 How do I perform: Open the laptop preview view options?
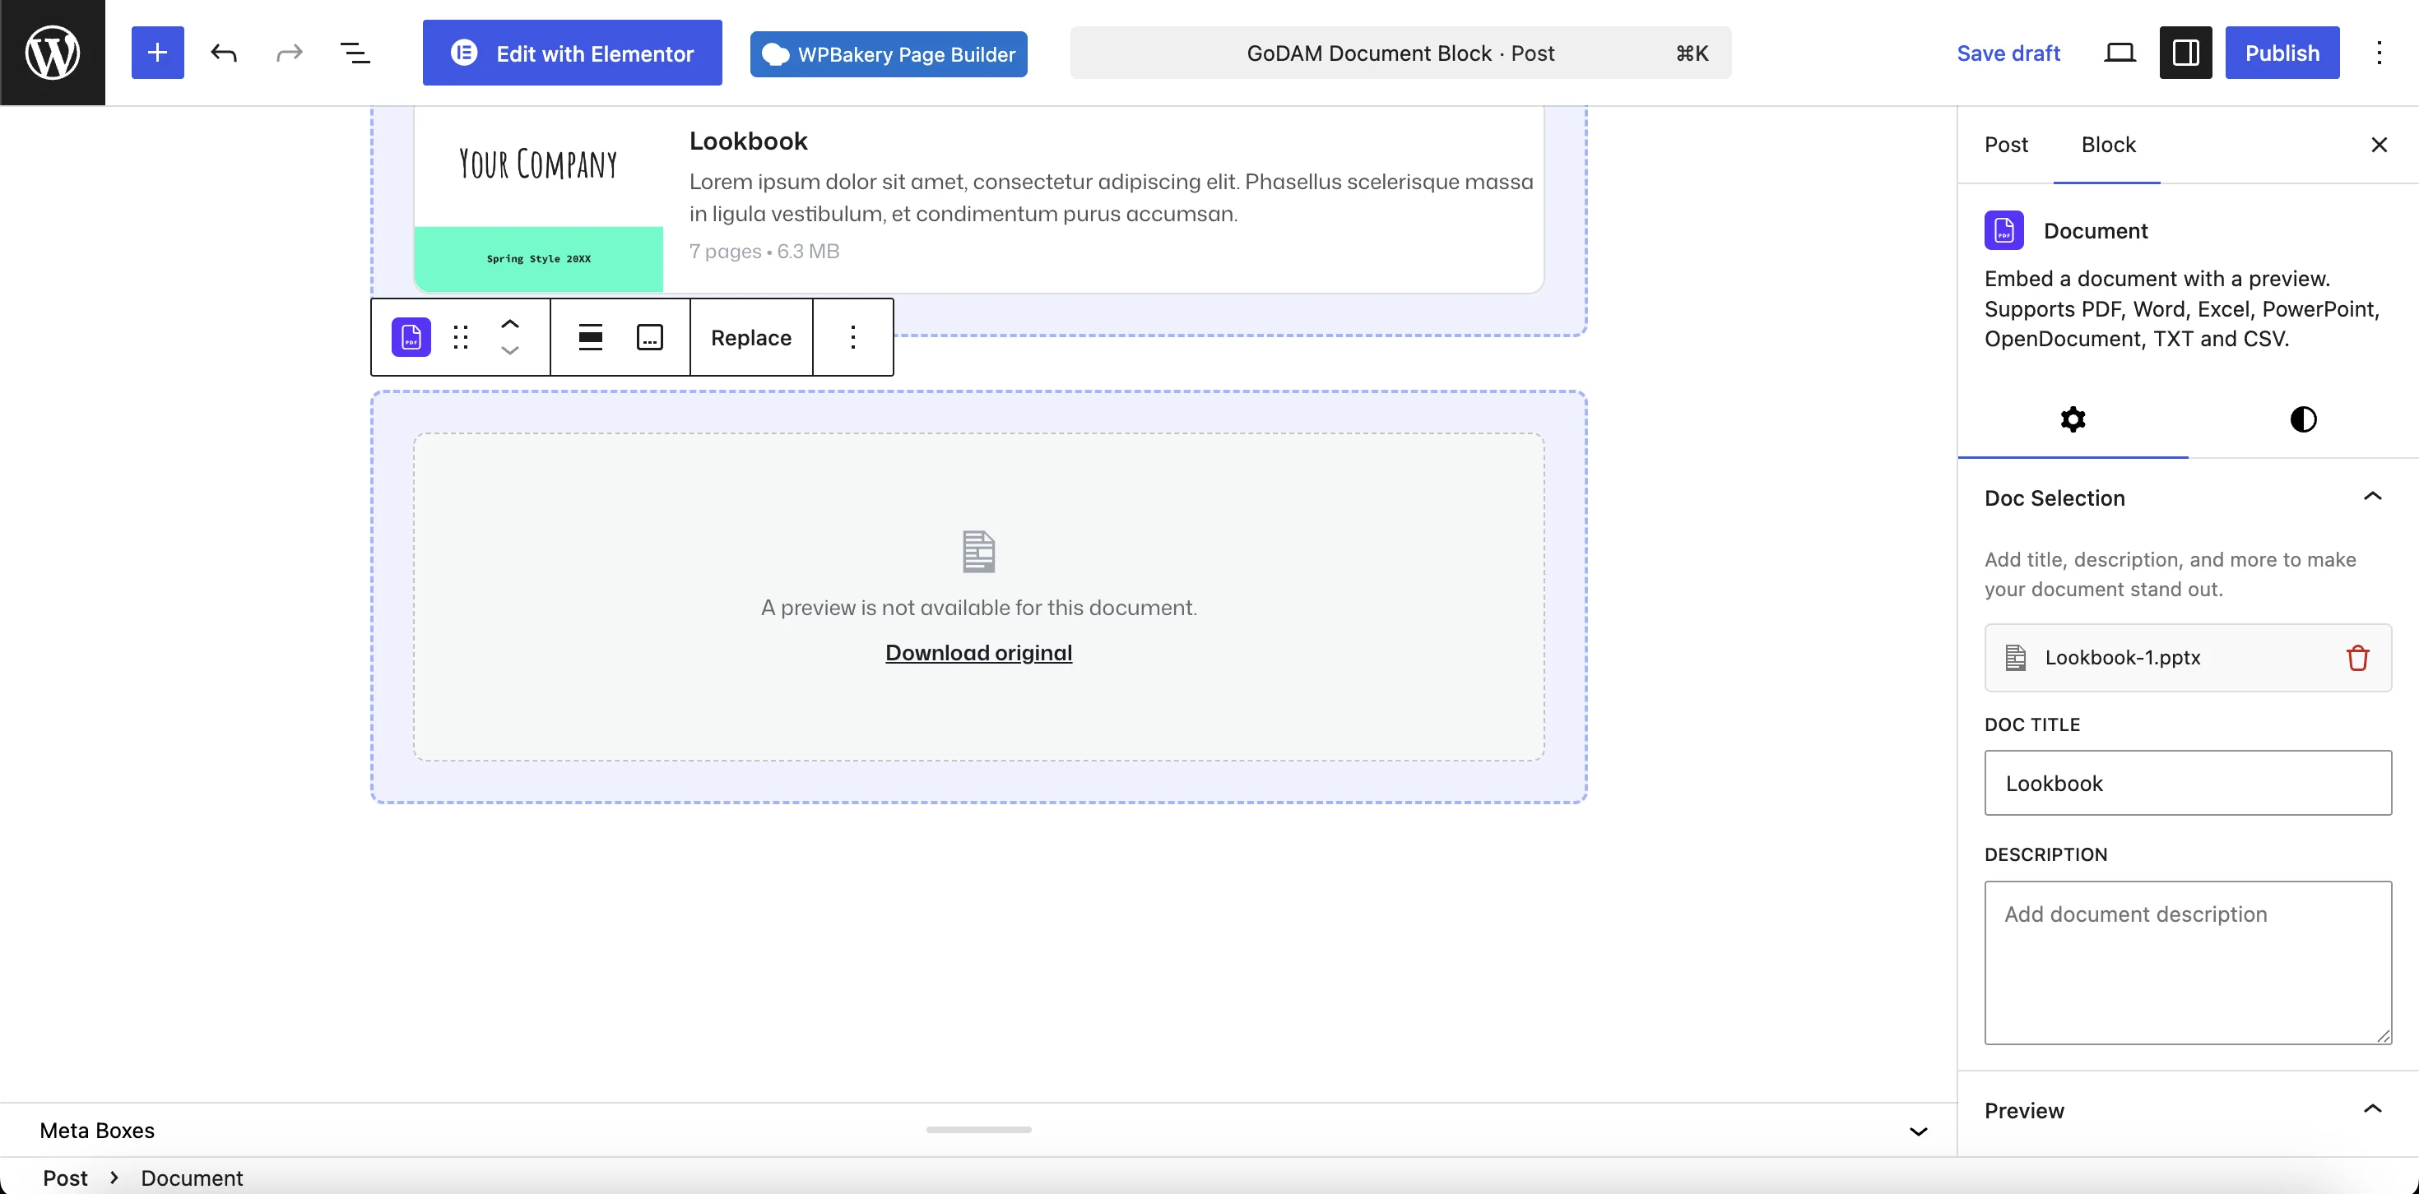2120,53
